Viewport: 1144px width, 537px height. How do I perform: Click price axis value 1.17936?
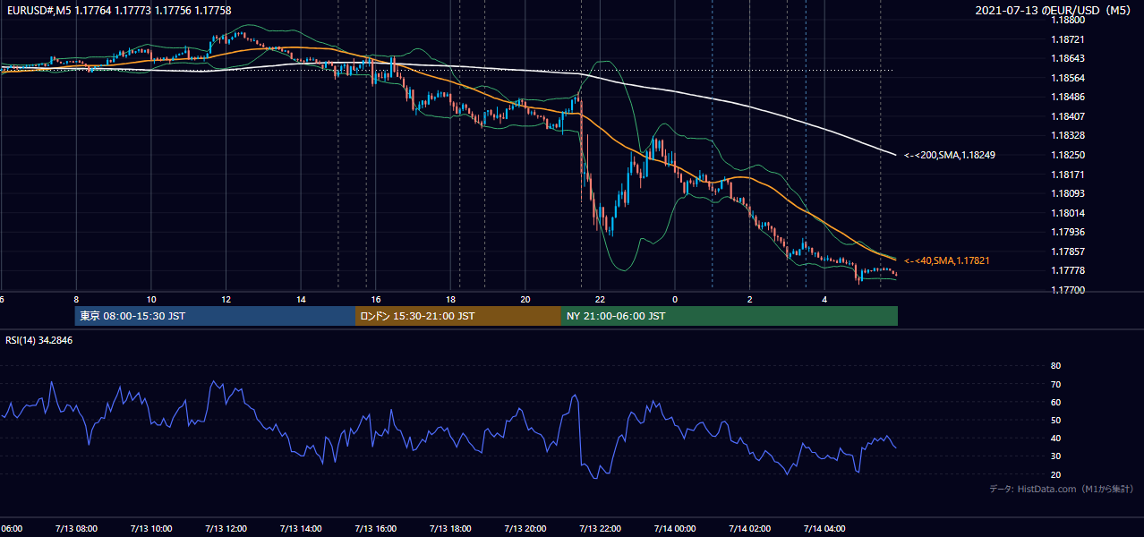(1067, 232)
